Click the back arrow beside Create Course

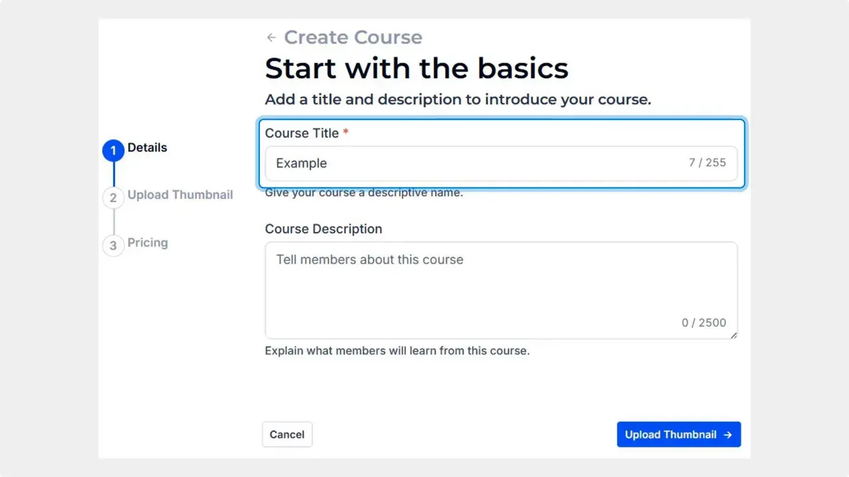271,38
